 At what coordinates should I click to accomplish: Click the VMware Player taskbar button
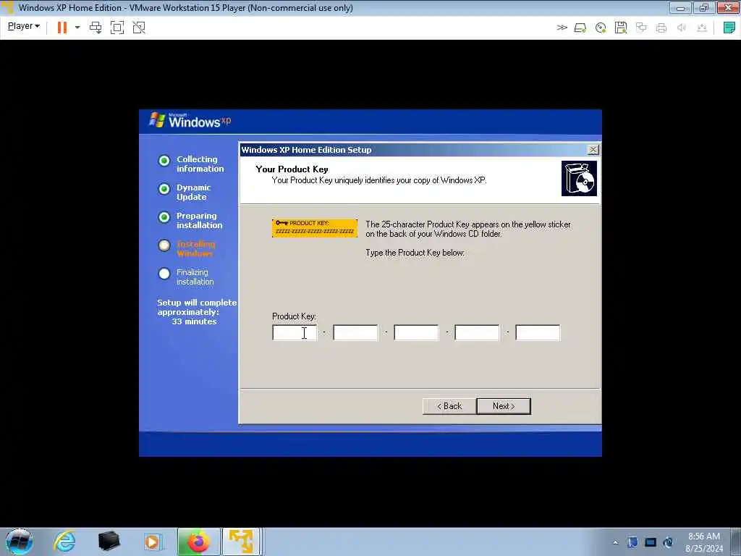(x=242, y=542)
